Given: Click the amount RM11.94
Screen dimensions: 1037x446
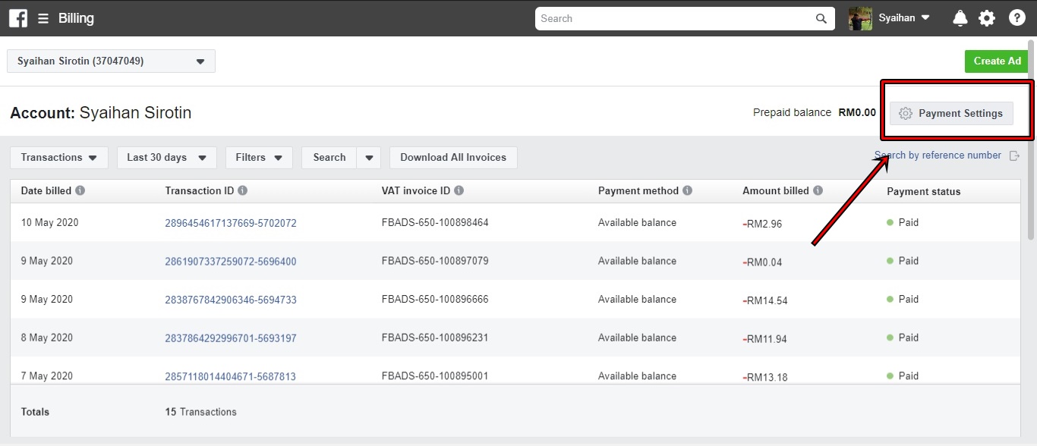Looking at the screenshot, I should [765, 339].
